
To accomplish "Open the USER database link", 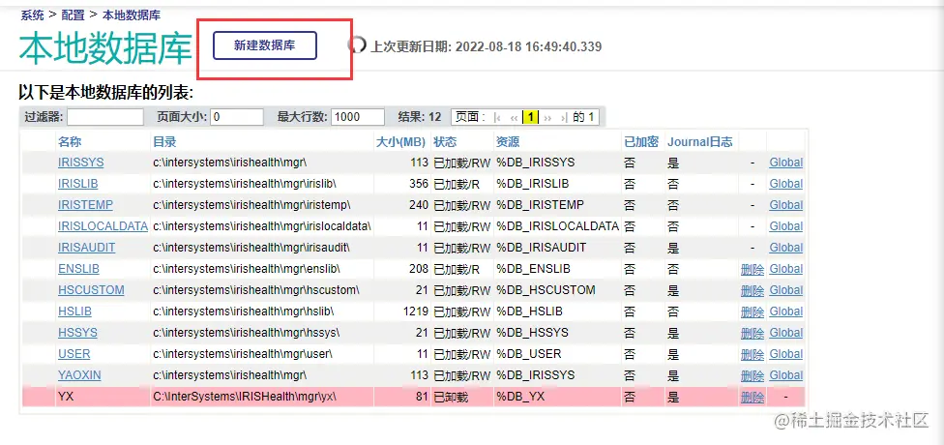I will [74, 353].
